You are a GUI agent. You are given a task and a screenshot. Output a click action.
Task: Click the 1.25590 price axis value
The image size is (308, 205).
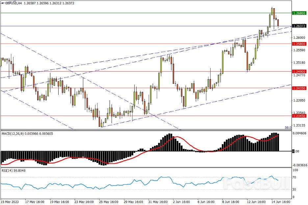click(x=299, y=50)
